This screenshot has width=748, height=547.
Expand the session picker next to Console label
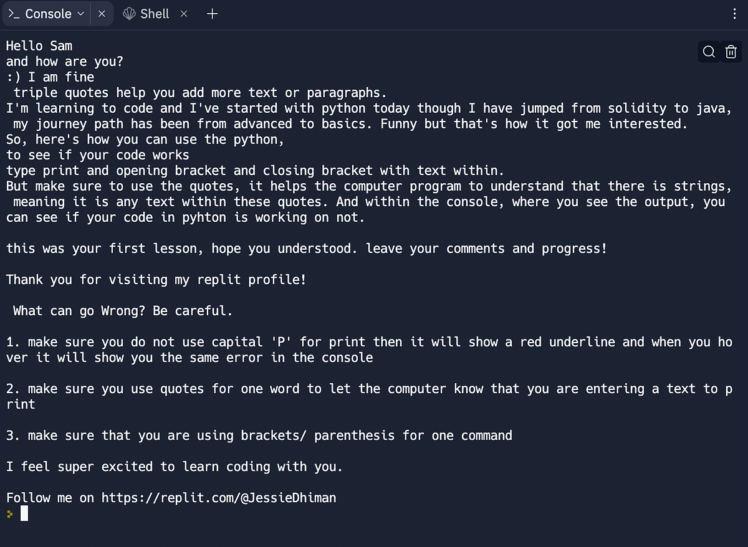coord(80,13)
